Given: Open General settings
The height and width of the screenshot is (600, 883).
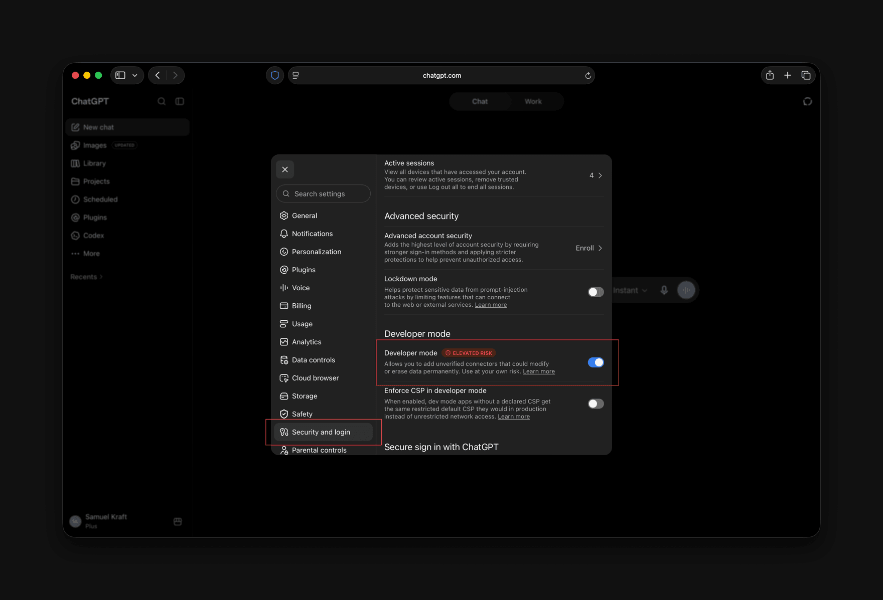Looking at the screenshot, I should pyautogui.click(x=323, y=216).
